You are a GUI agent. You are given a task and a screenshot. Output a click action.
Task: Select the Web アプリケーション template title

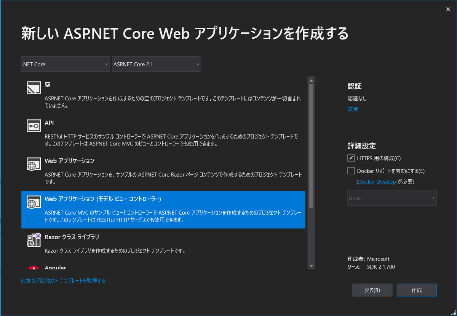point(69,161)
